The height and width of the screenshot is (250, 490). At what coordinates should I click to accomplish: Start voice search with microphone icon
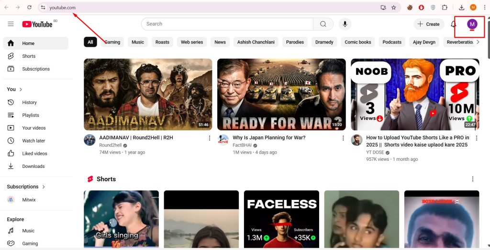tap(345, 24)
